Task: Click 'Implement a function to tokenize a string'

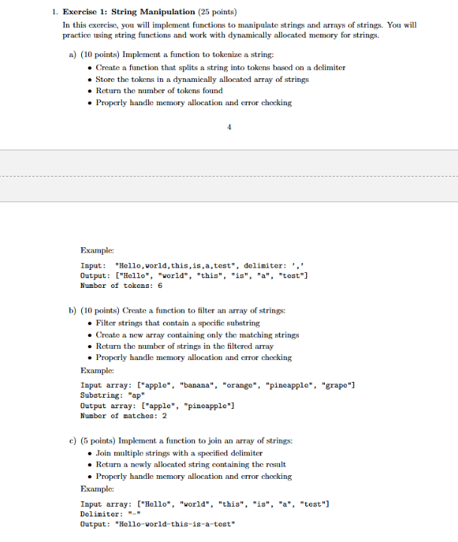Action: [198, 55]
